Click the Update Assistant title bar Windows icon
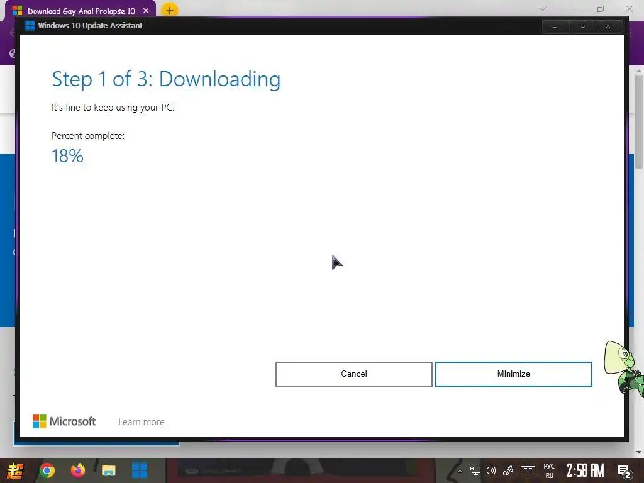The image size is (644, 483). (x=30, y=25)
